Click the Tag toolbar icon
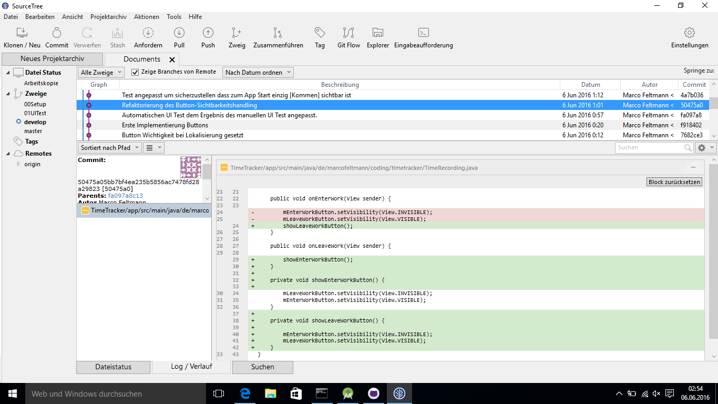This screenshot has height=404, width=718. point(320,33)
